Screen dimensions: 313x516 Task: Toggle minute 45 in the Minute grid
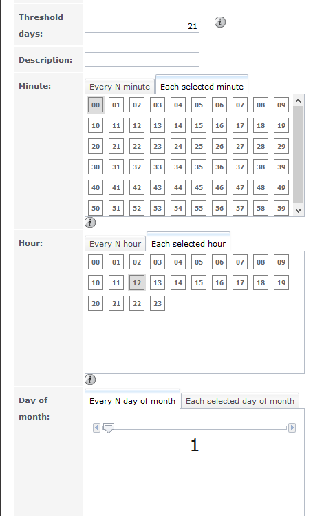coord(199,187)
